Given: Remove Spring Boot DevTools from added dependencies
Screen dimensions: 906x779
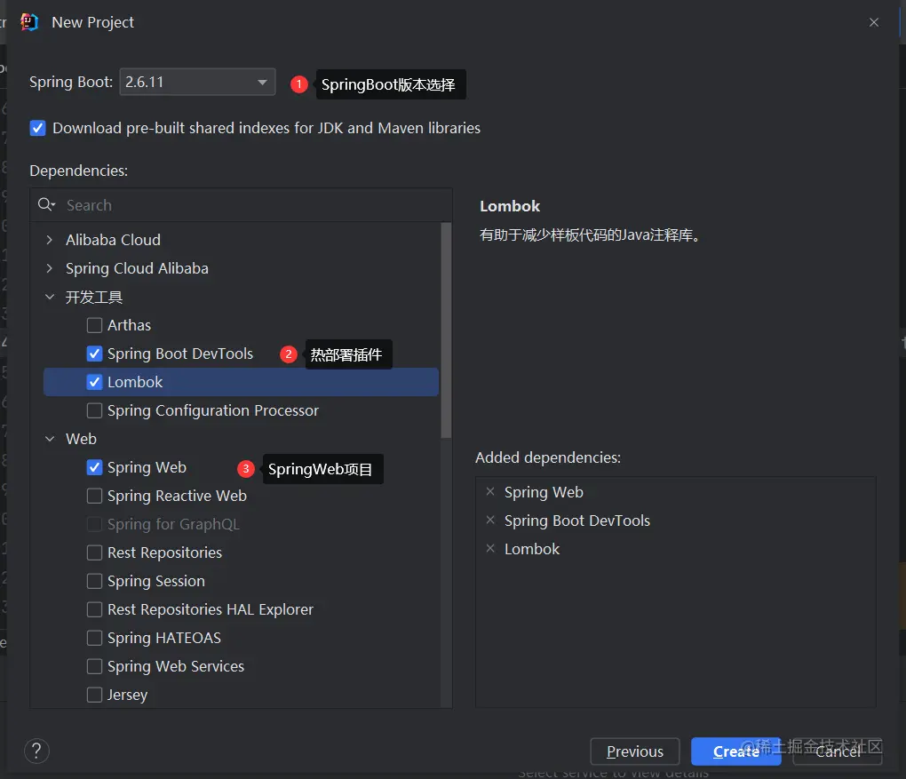Looking at the screenshot, I should [x=490, y=521].
